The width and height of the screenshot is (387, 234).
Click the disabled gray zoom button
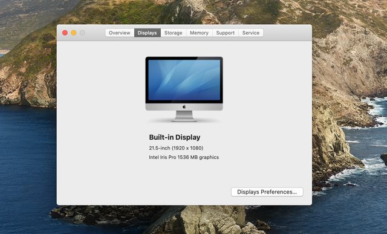tap(82, 33)
